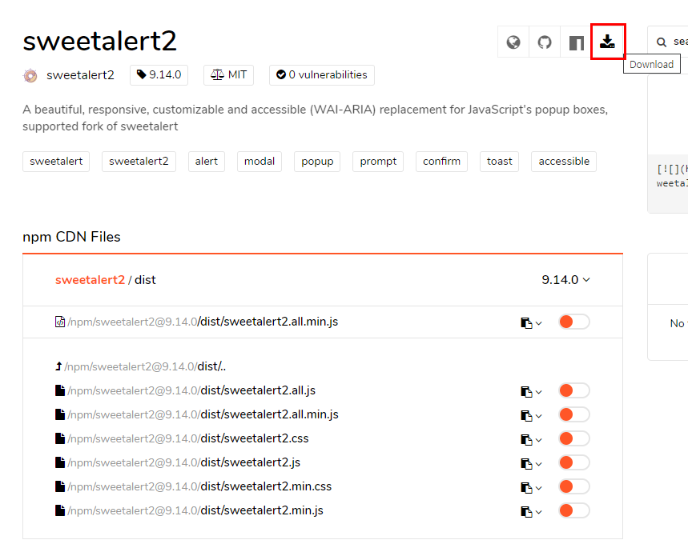Click file icon for dist/sweetalert2.min.js
Viewport: 688px width, 548px height.
pyautogui.click(x=60, y=510)
